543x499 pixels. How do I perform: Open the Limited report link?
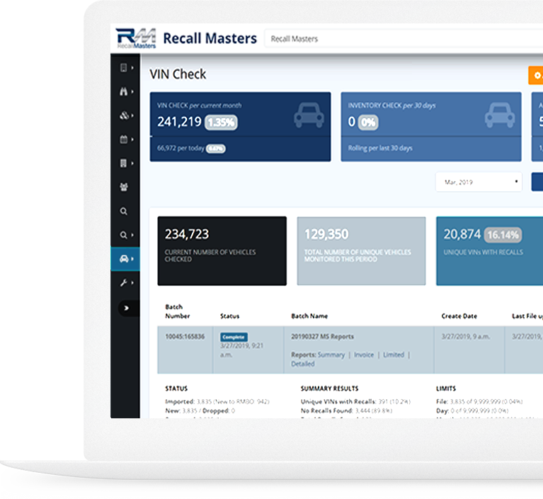point(394,355)
